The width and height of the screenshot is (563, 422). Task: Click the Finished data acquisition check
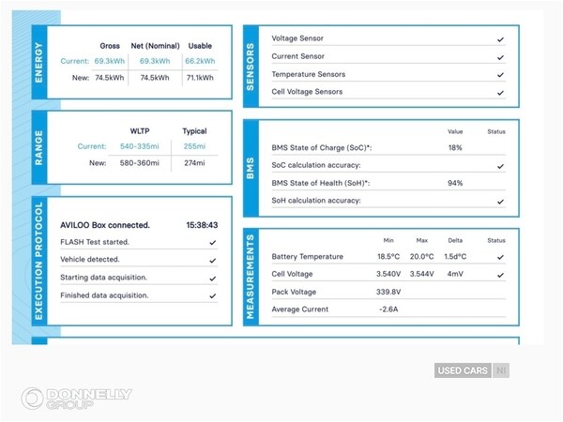[x=213, y=295]
